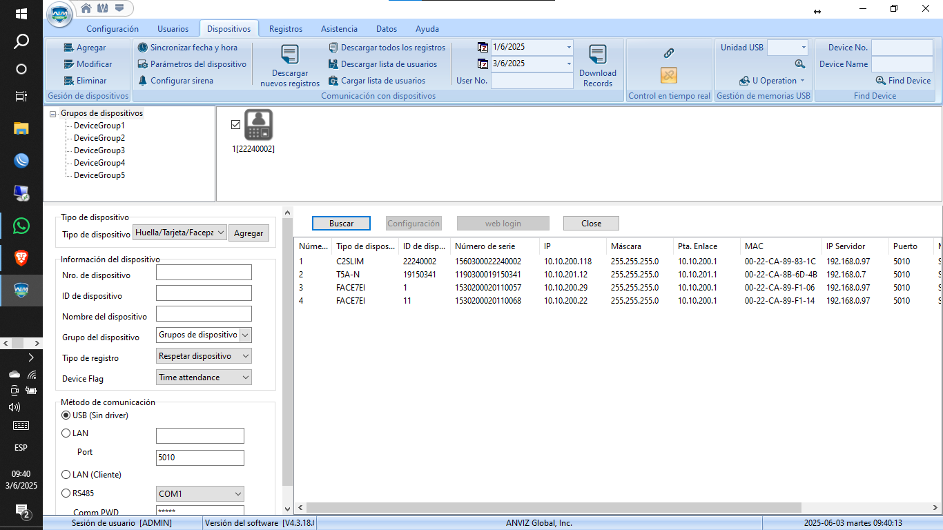Click Modificar device in the ribbon
The width and height of the screenshot is (943, 530).
88,64
